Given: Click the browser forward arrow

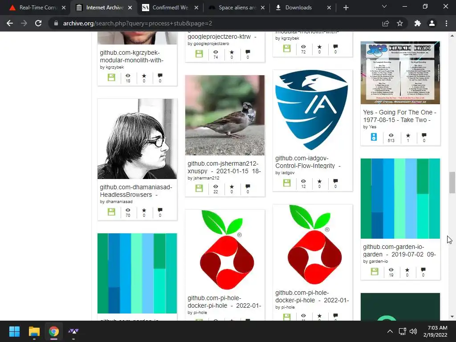Looking at the screenshot, I should tap(24, 23).
